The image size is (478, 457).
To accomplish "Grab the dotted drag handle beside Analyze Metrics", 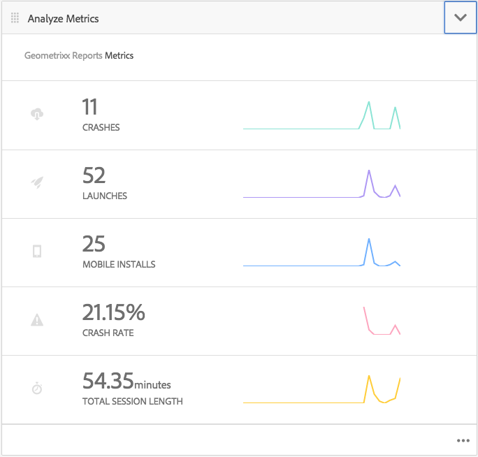I will (15, 18).
